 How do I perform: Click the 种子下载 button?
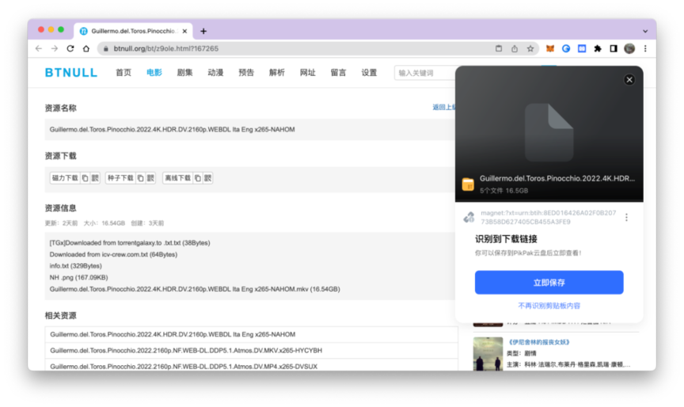click(120, 178)
